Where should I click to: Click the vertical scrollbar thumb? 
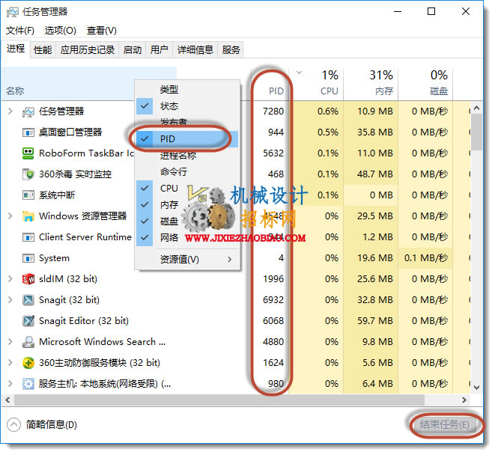tap(477, 132)
